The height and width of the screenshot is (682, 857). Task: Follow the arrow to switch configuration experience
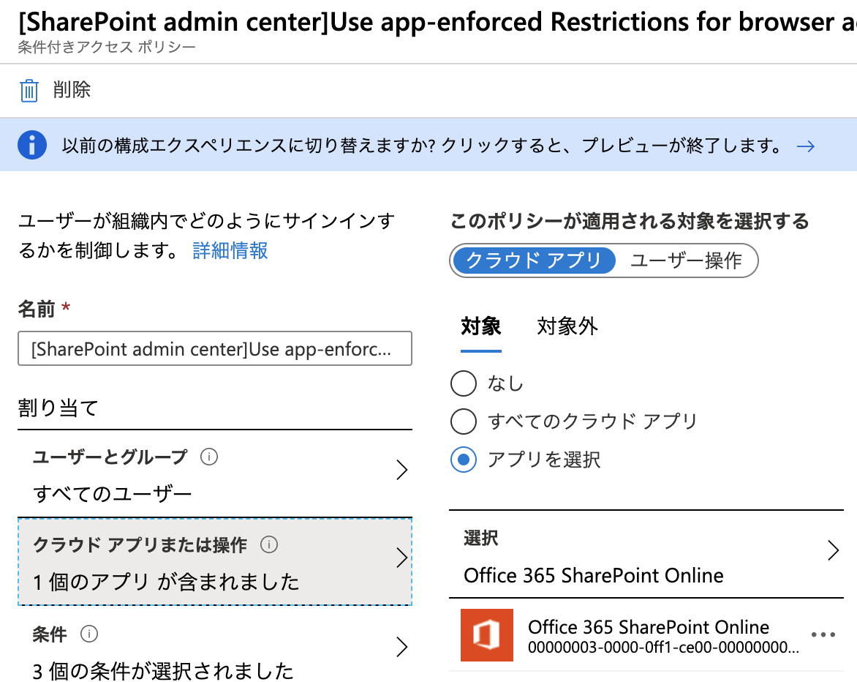806,146
